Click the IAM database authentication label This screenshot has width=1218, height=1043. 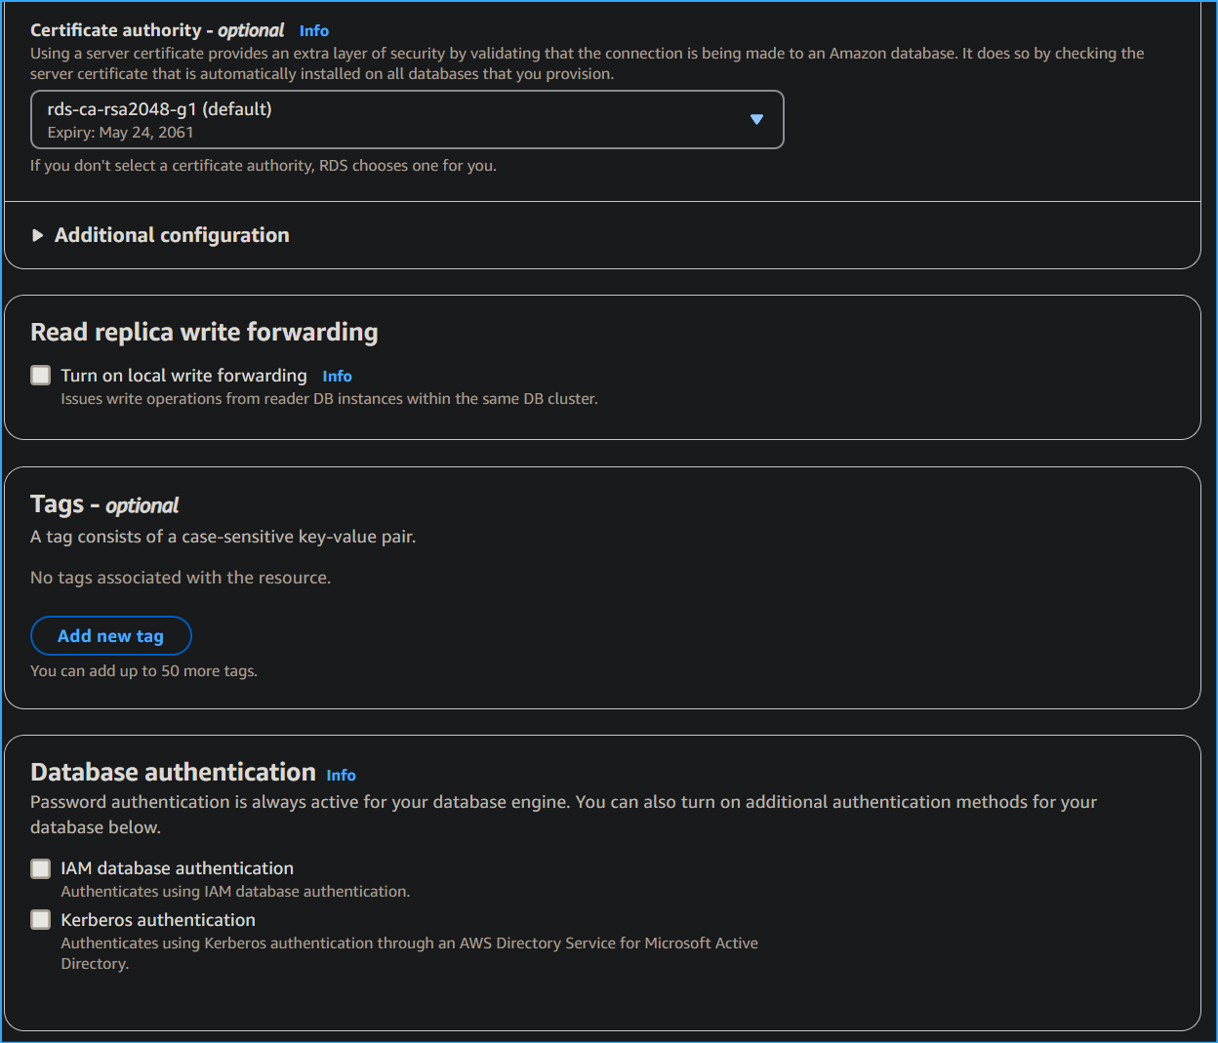177,867
